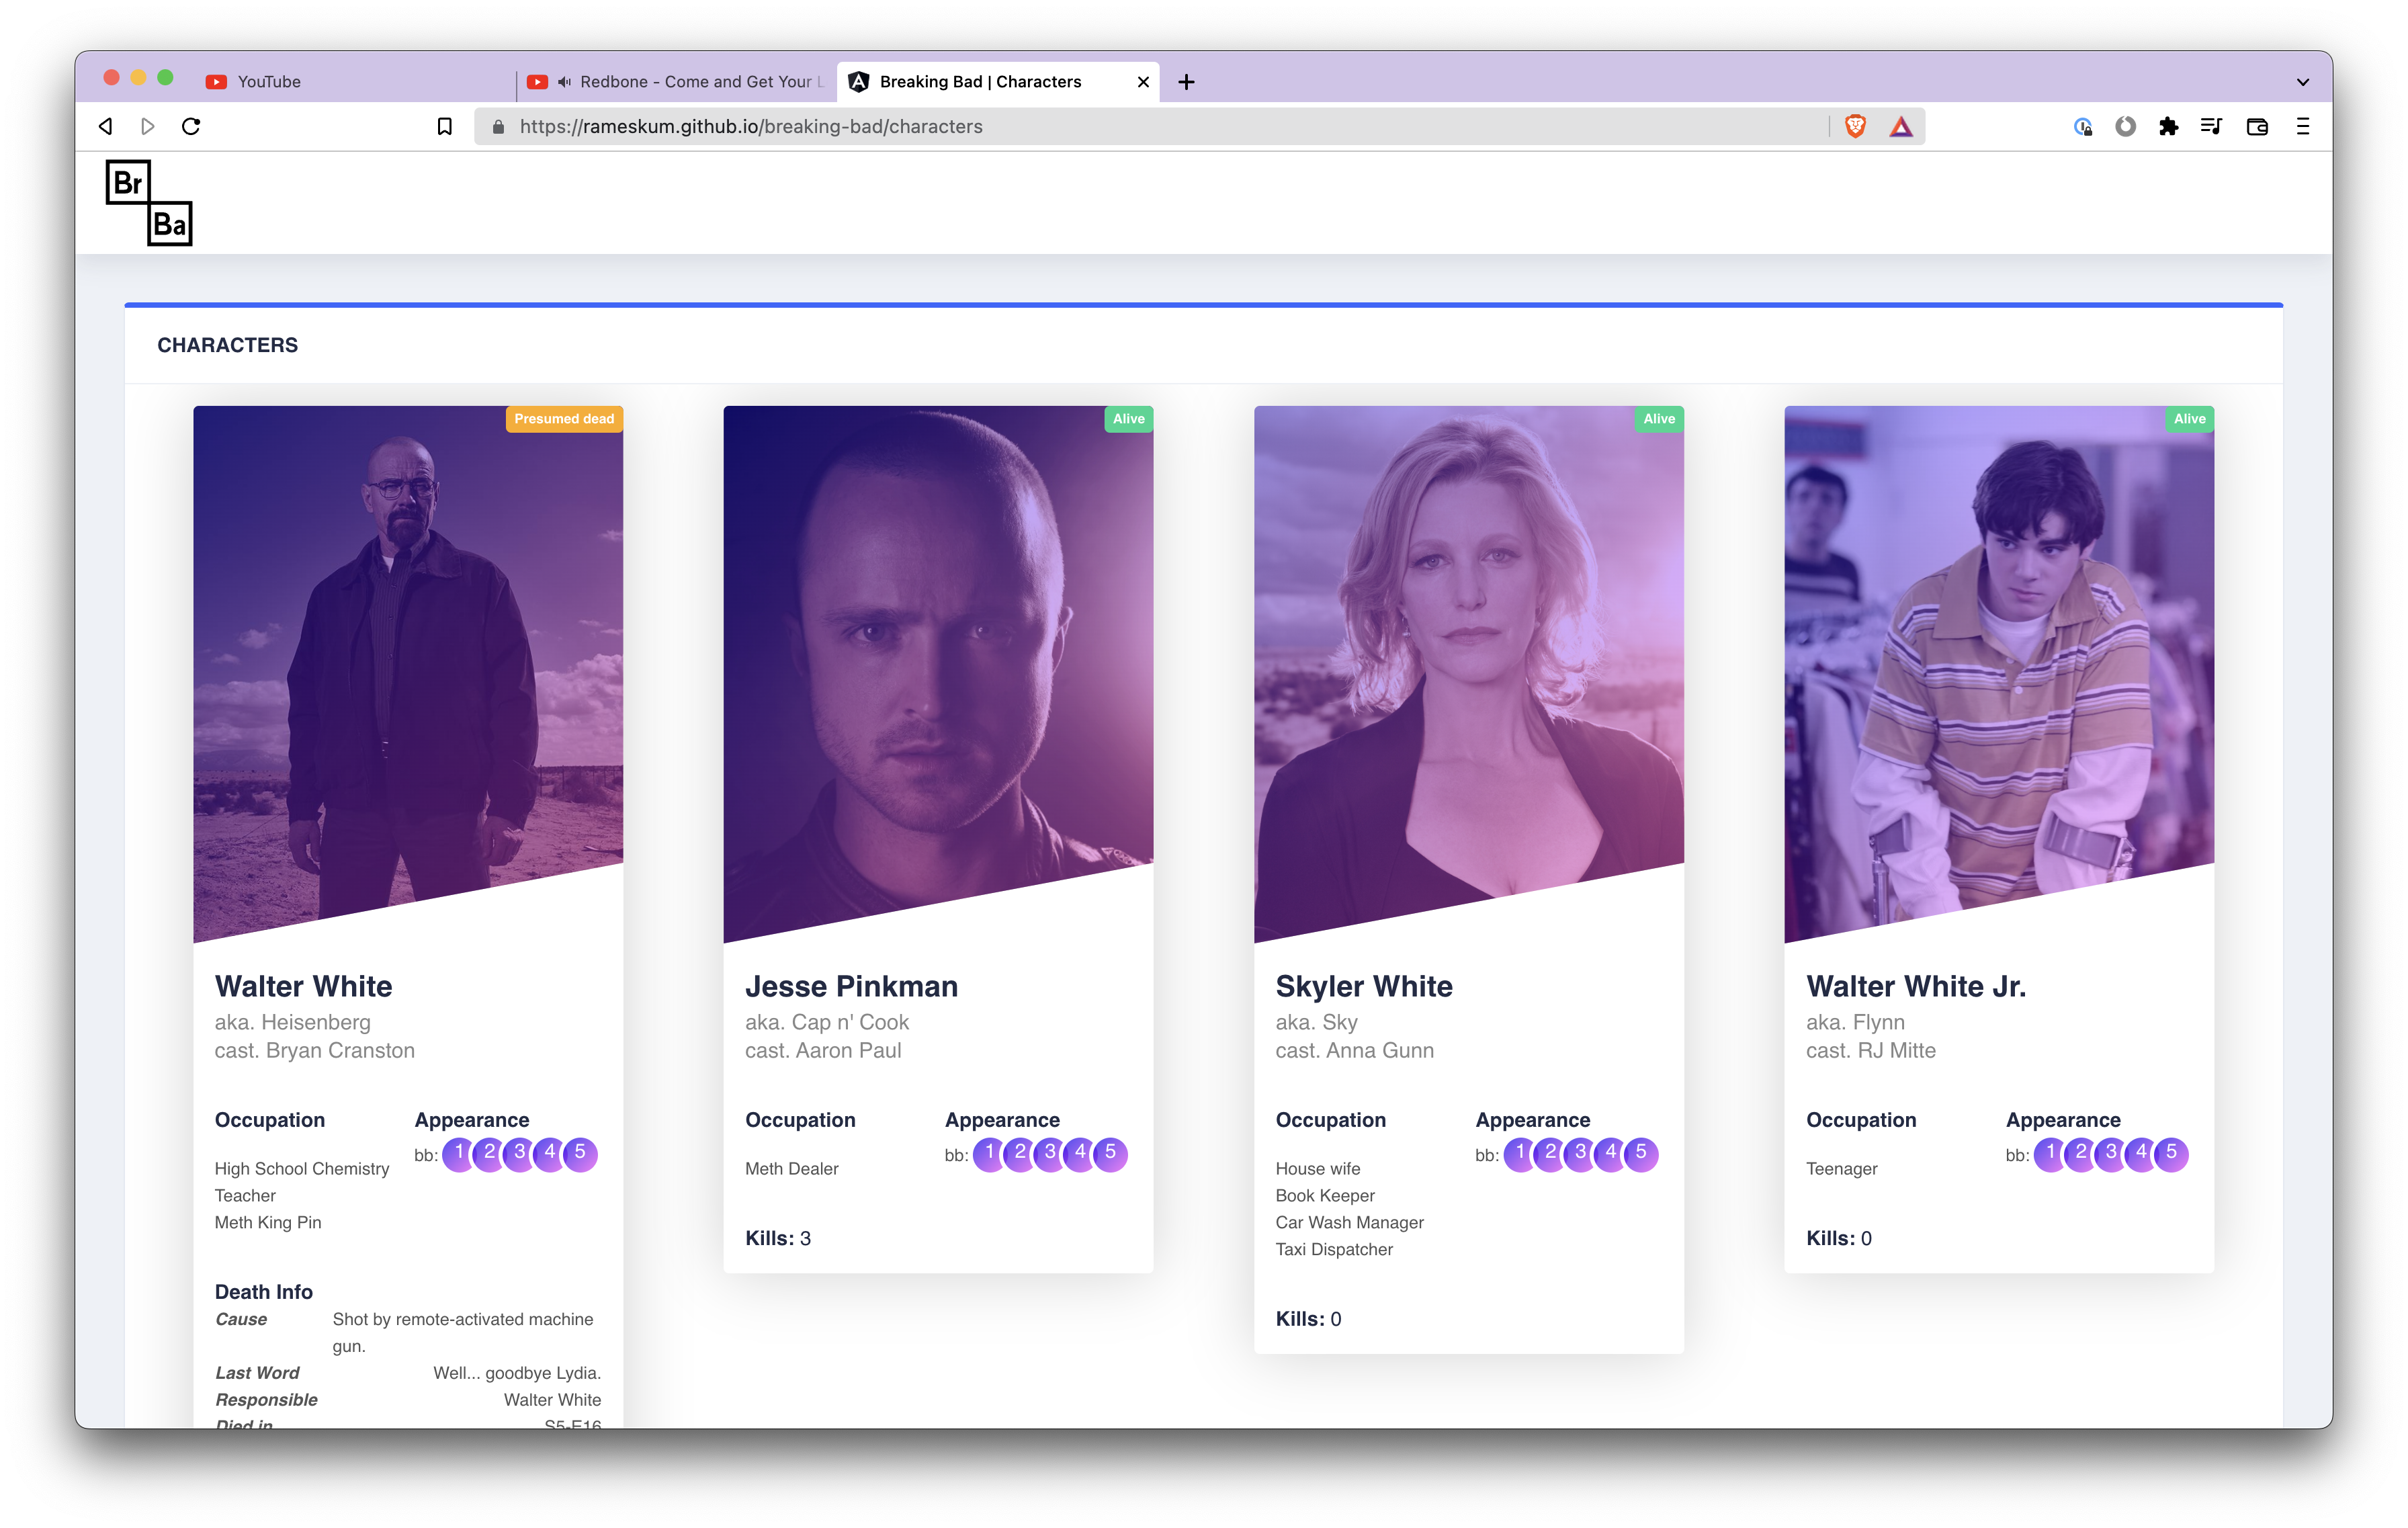The image size is (2408, 1528).
Task: Click the Skyler White name heading
Action: point(1363,986)
